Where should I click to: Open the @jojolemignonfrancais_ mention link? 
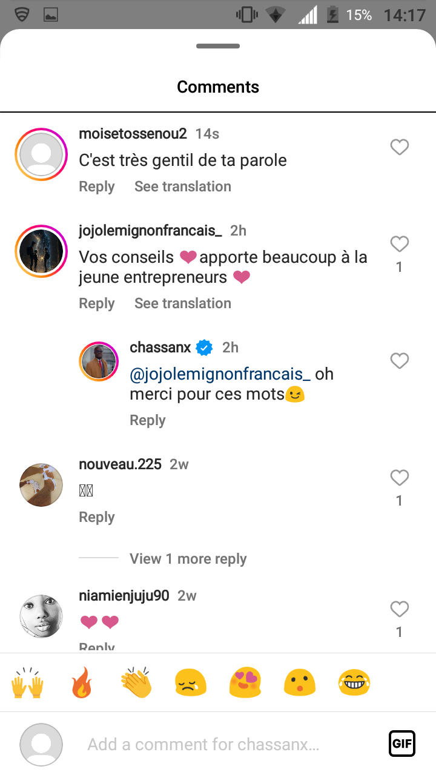pos(220,374)
